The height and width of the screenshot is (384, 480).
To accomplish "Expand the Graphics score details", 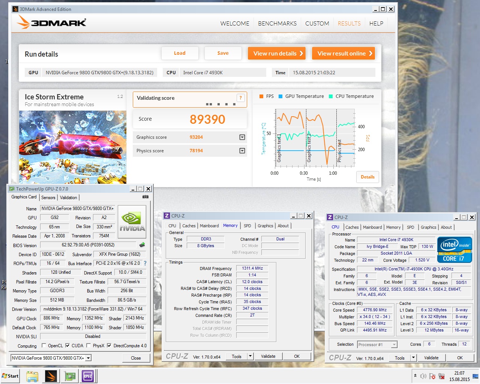I will click(x=242, y=137).
